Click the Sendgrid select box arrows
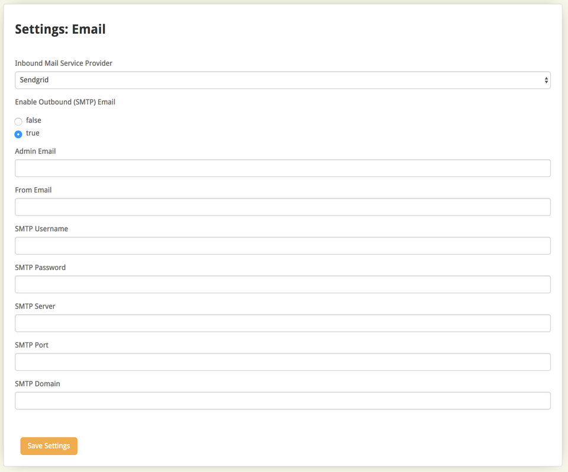 (546, 81)
